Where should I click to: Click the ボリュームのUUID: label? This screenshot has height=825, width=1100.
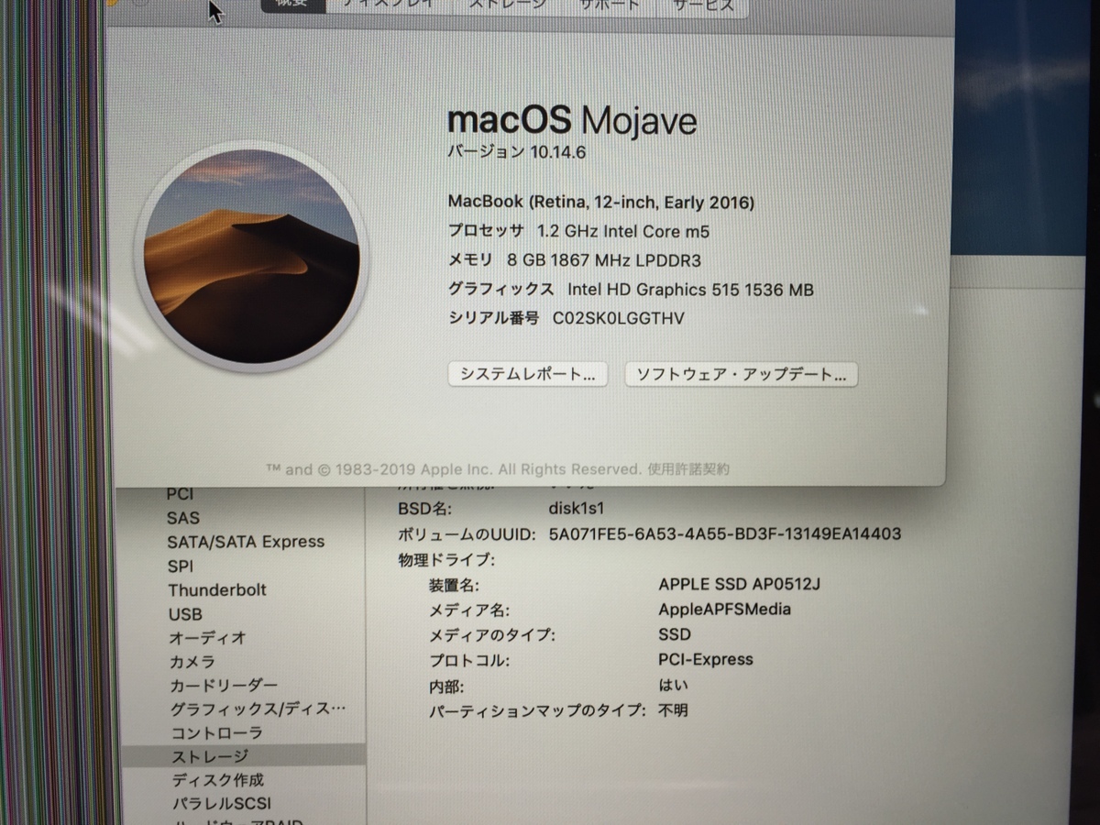point(468,533)
